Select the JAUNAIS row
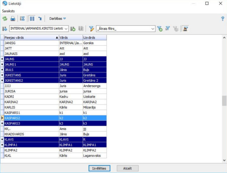Screen dimensions: 227x173 [55, 54]
